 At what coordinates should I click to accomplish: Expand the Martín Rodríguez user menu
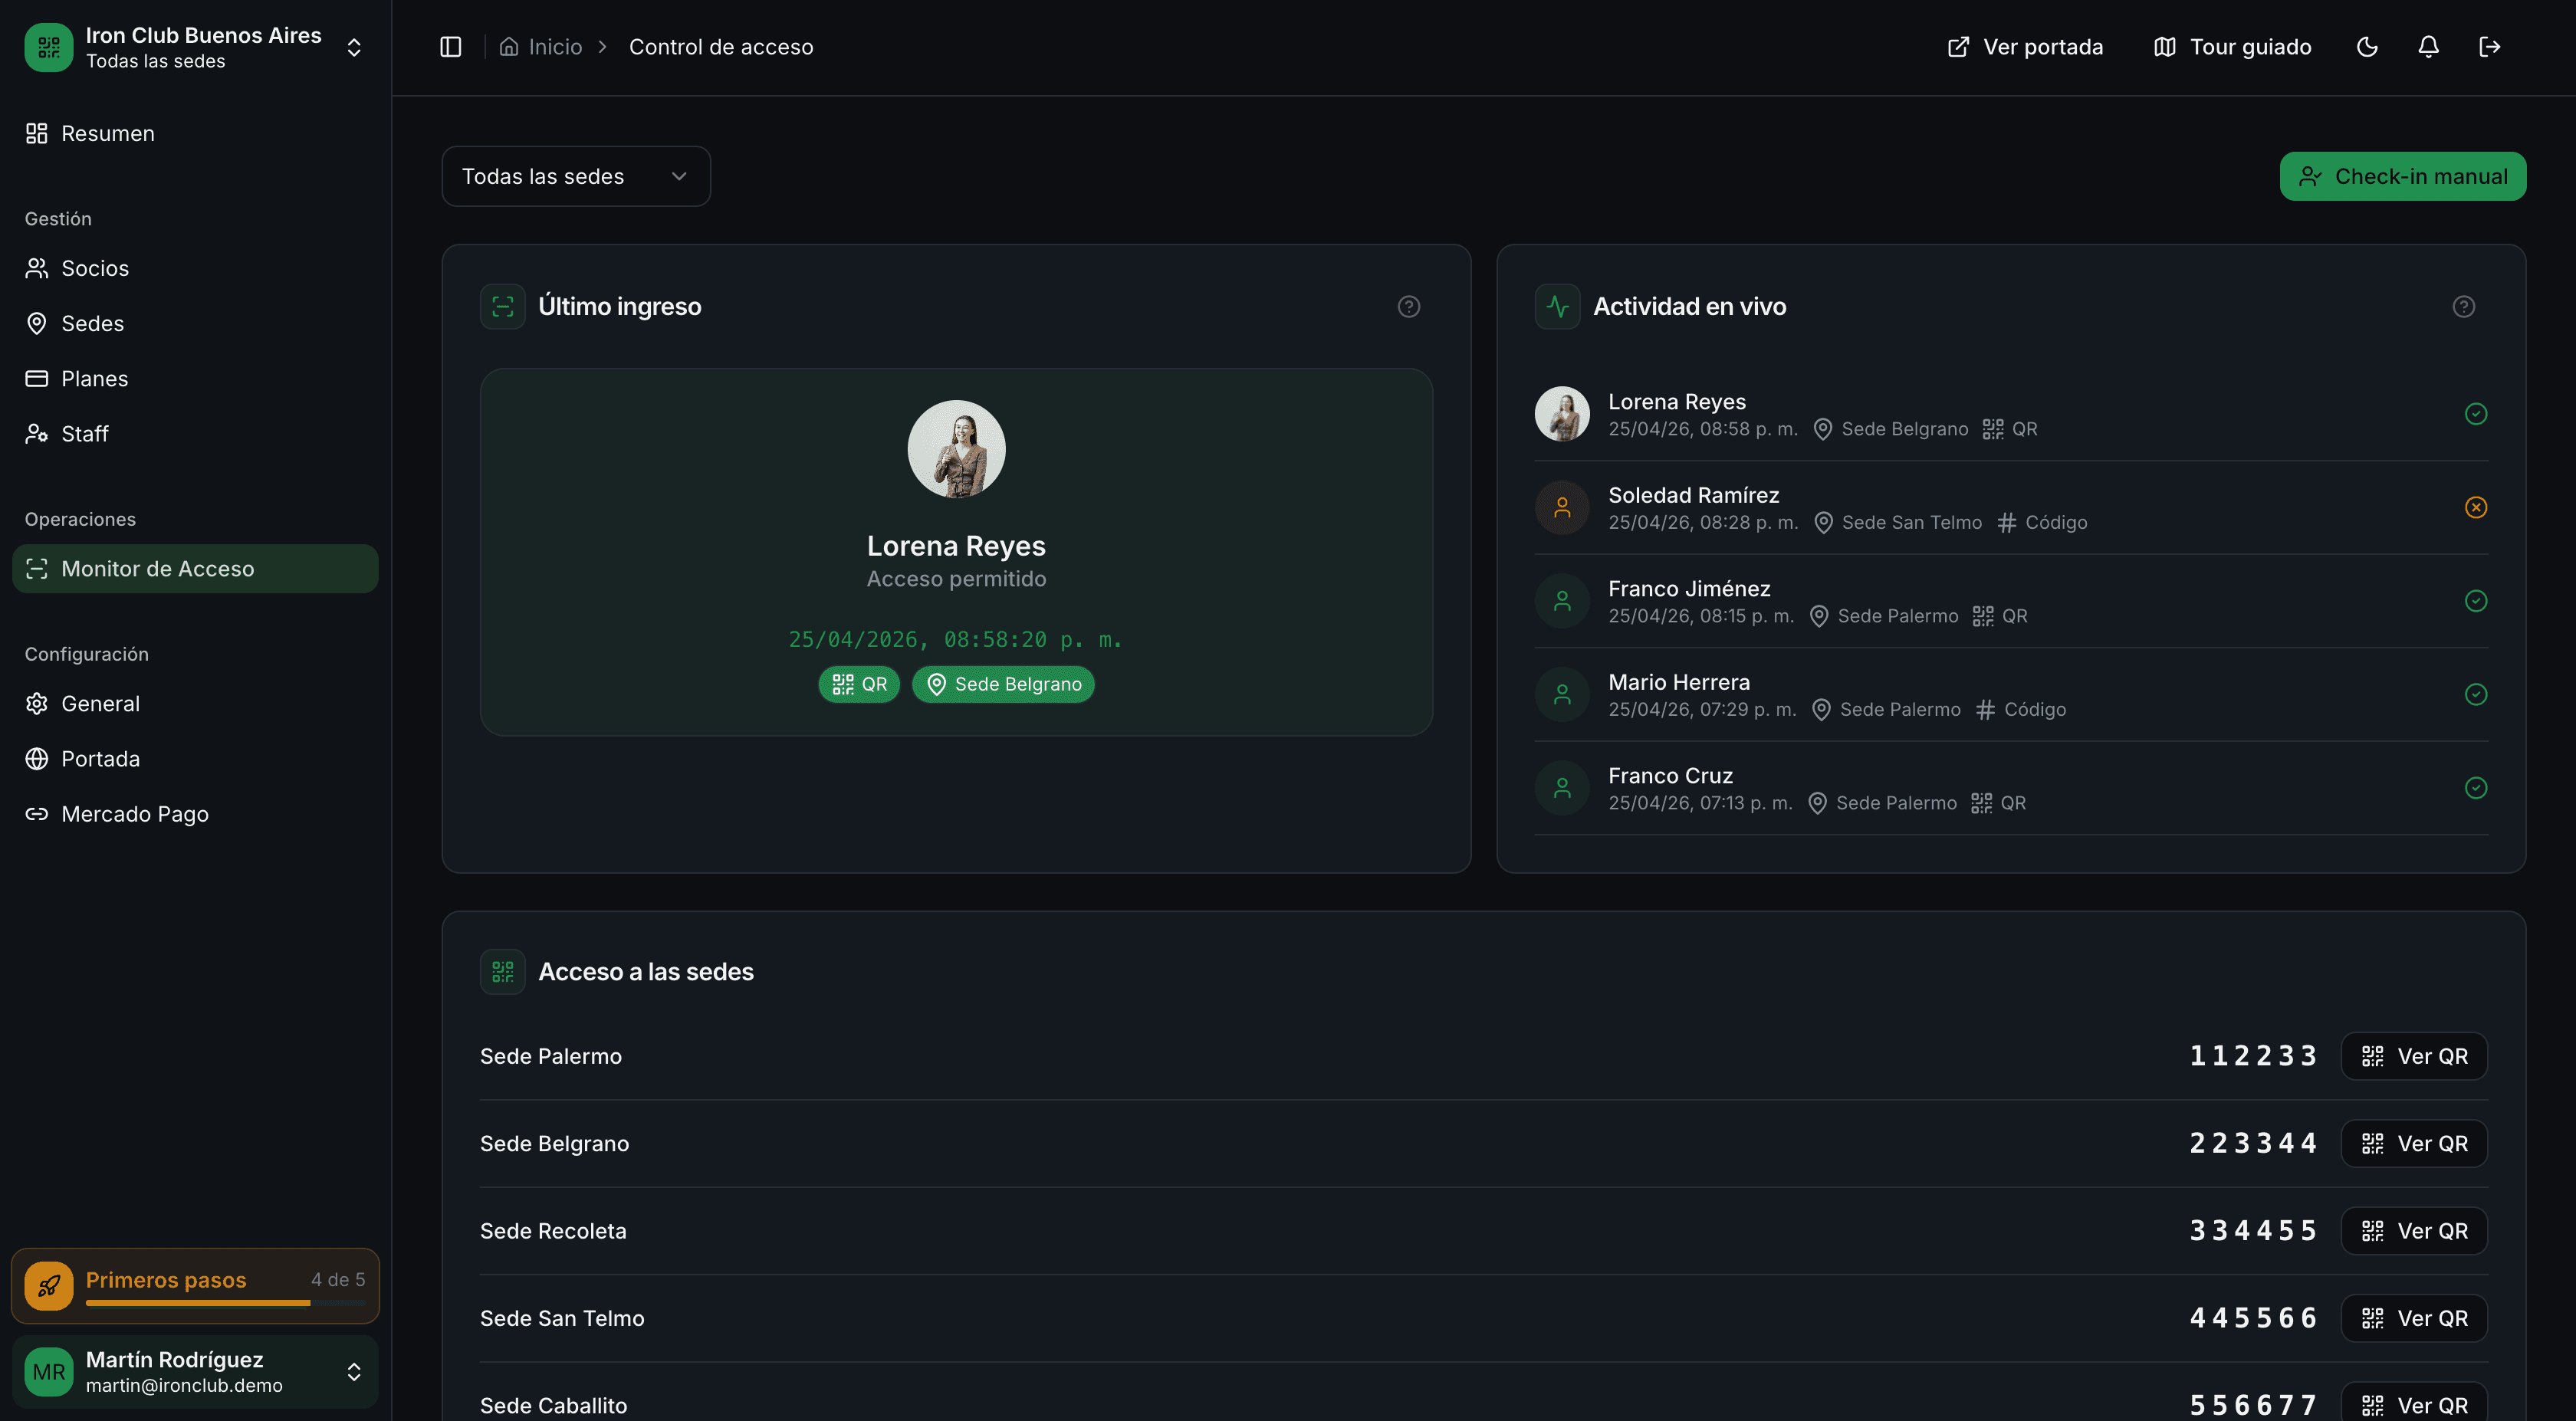[354, 1372]
